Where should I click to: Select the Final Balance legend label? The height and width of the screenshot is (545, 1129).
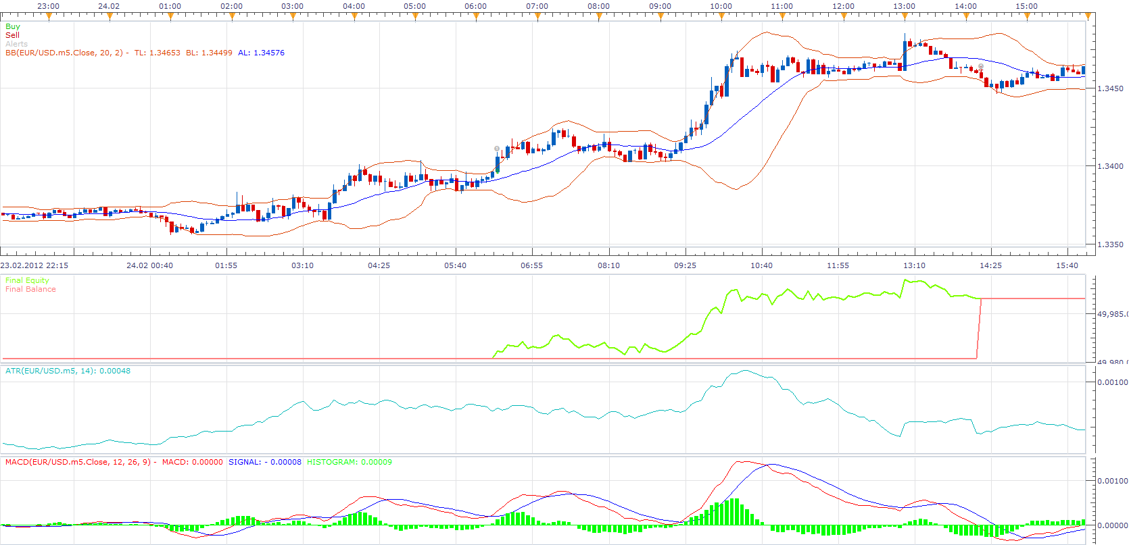pyautogui.click(x=30, y=289)
